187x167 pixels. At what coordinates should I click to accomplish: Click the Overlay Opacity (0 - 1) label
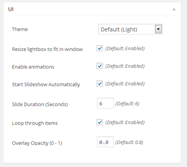click(x=37, y=143)
